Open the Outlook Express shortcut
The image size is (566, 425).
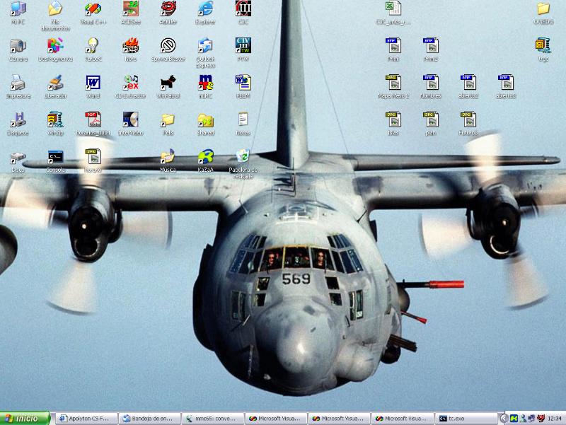click(205, 46)
